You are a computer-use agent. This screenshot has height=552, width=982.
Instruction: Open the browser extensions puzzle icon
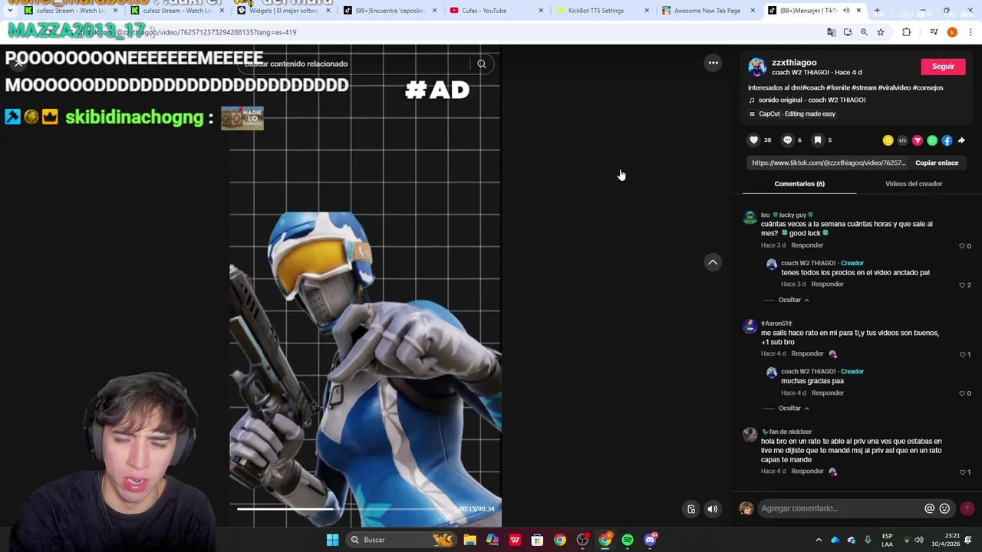click(x=907, y=32)
